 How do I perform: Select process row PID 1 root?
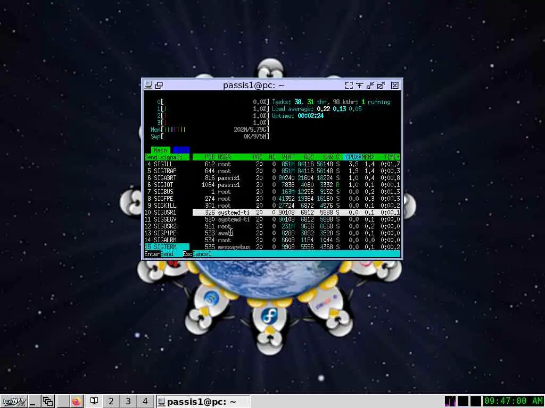[x=296, y=192]
